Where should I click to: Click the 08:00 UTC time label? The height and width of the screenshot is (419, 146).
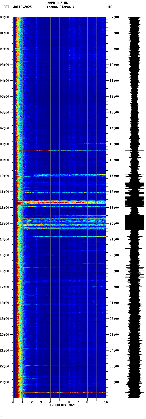pos(114,33)
